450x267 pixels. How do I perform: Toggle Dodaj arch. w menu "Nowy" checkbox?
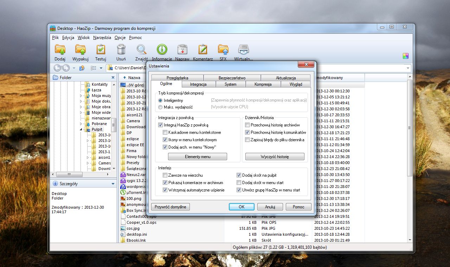[x=165, y=147]
